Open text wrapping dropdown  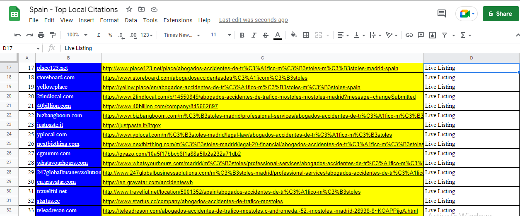pyautogui.click(x=375, y=35)
